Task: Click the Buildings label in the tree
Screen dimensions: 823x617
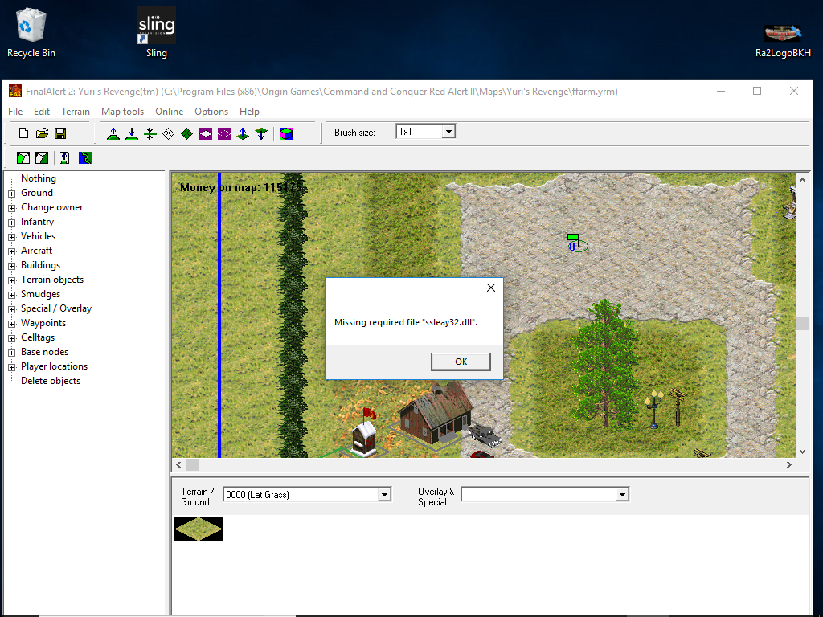Action: point(40,265)
